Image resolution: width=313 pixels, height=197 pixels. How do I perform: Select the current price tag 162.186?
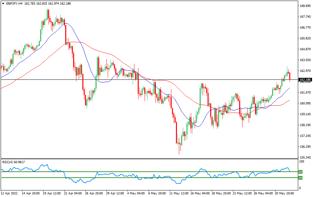point(305,80)
